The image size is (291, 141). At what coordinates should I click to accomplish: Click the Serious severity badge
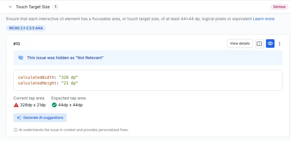coord(279,7)
